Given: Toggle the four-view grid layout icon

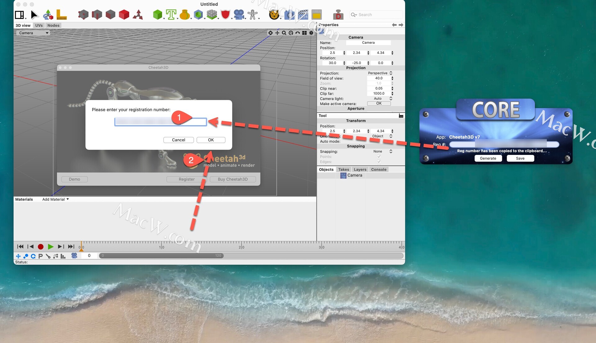Looking at the screenshot, I should tap(305, 33).
